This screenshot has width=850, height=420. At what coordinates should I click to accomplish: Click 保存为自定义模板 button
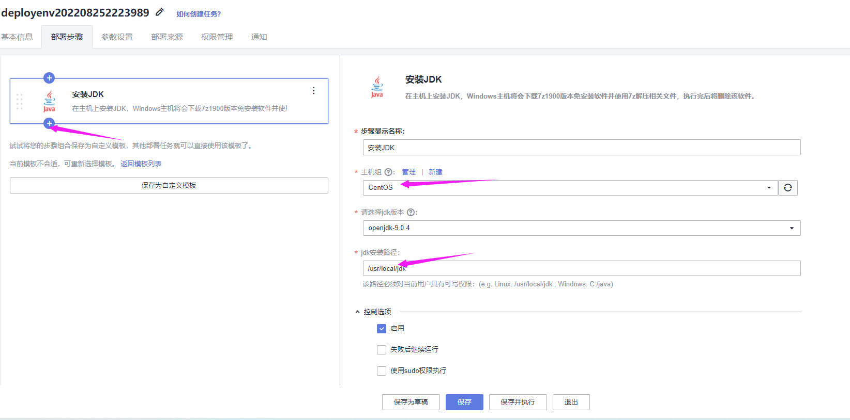click(169, 186)
